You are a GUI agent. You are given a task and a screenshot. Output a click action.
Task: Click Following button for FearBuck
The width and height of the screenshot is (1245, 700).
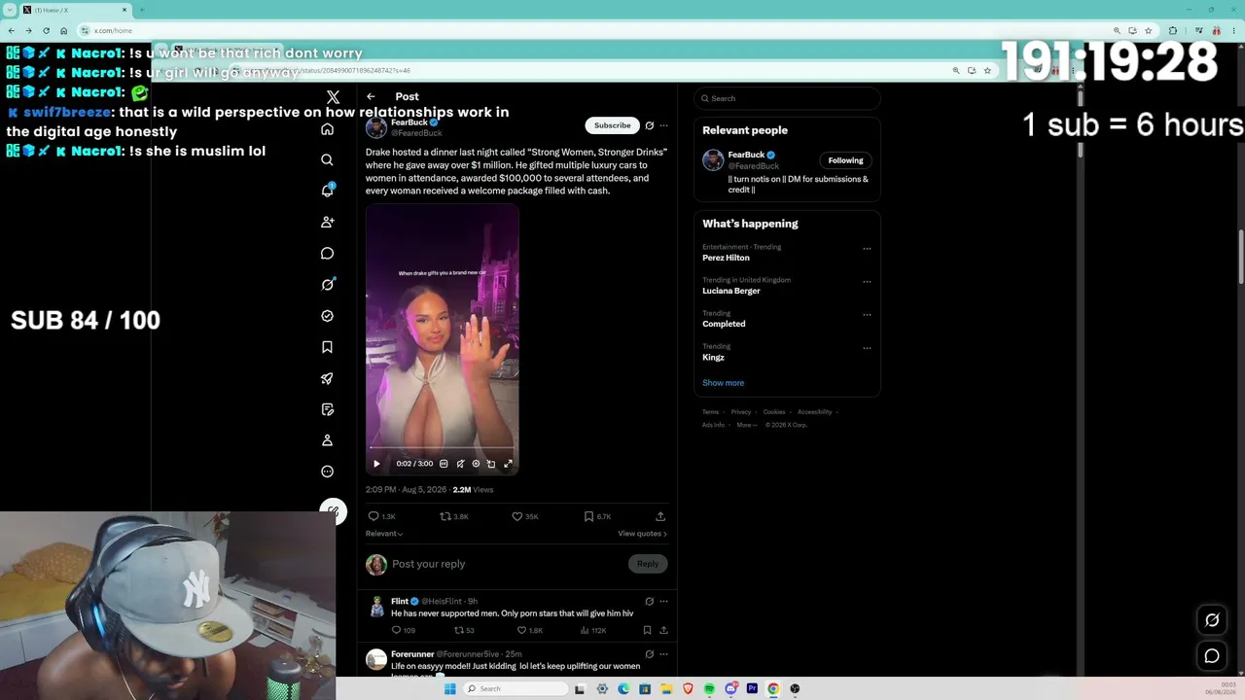tap(845, 160)
